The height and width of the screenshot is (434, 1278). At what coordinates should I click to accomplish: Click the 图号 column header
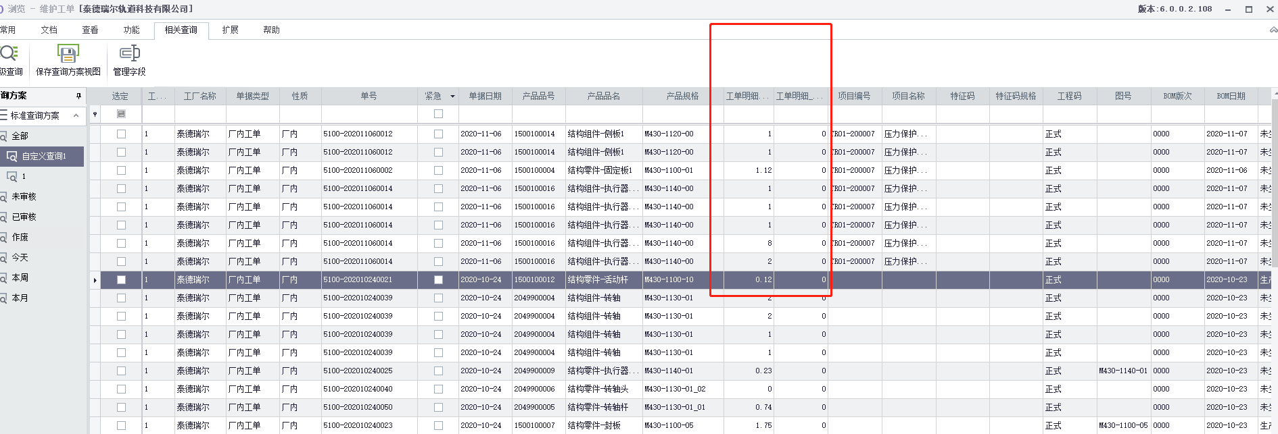[1123, 97]
